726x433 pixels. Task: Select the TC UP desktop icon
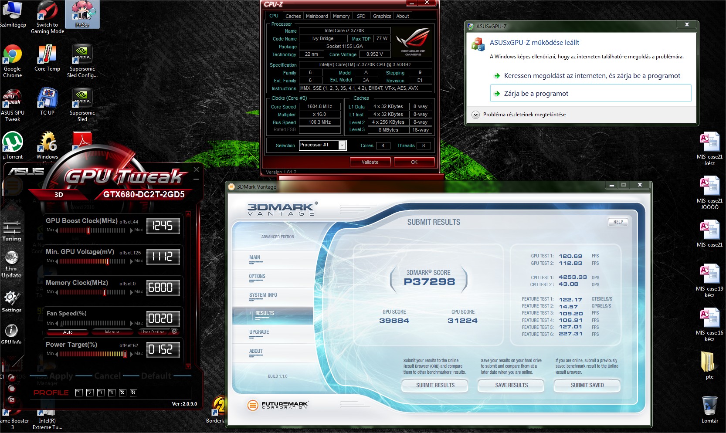(47, 102)
